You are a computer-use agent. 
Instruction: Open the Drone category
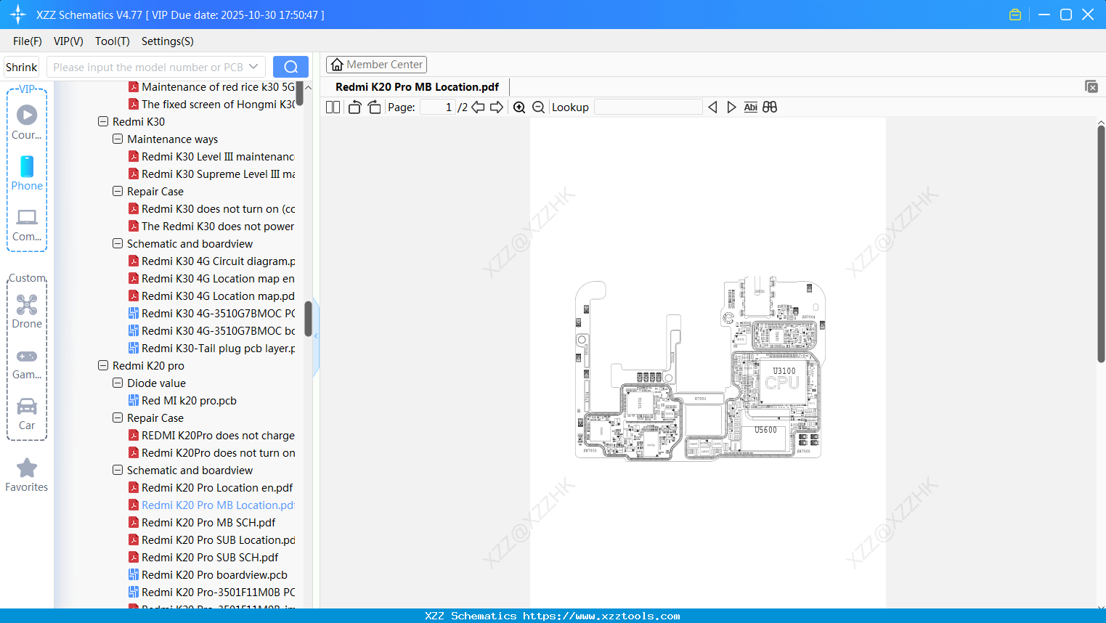click(x=27, y=311)
